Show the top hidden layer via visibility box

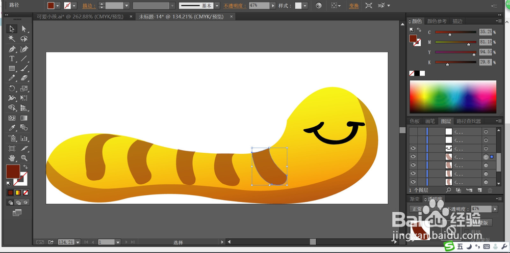click(413, 131)
